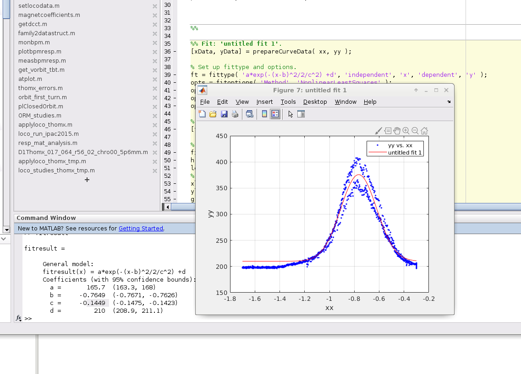Add a new editor tab with plus button

pos(87,180)
